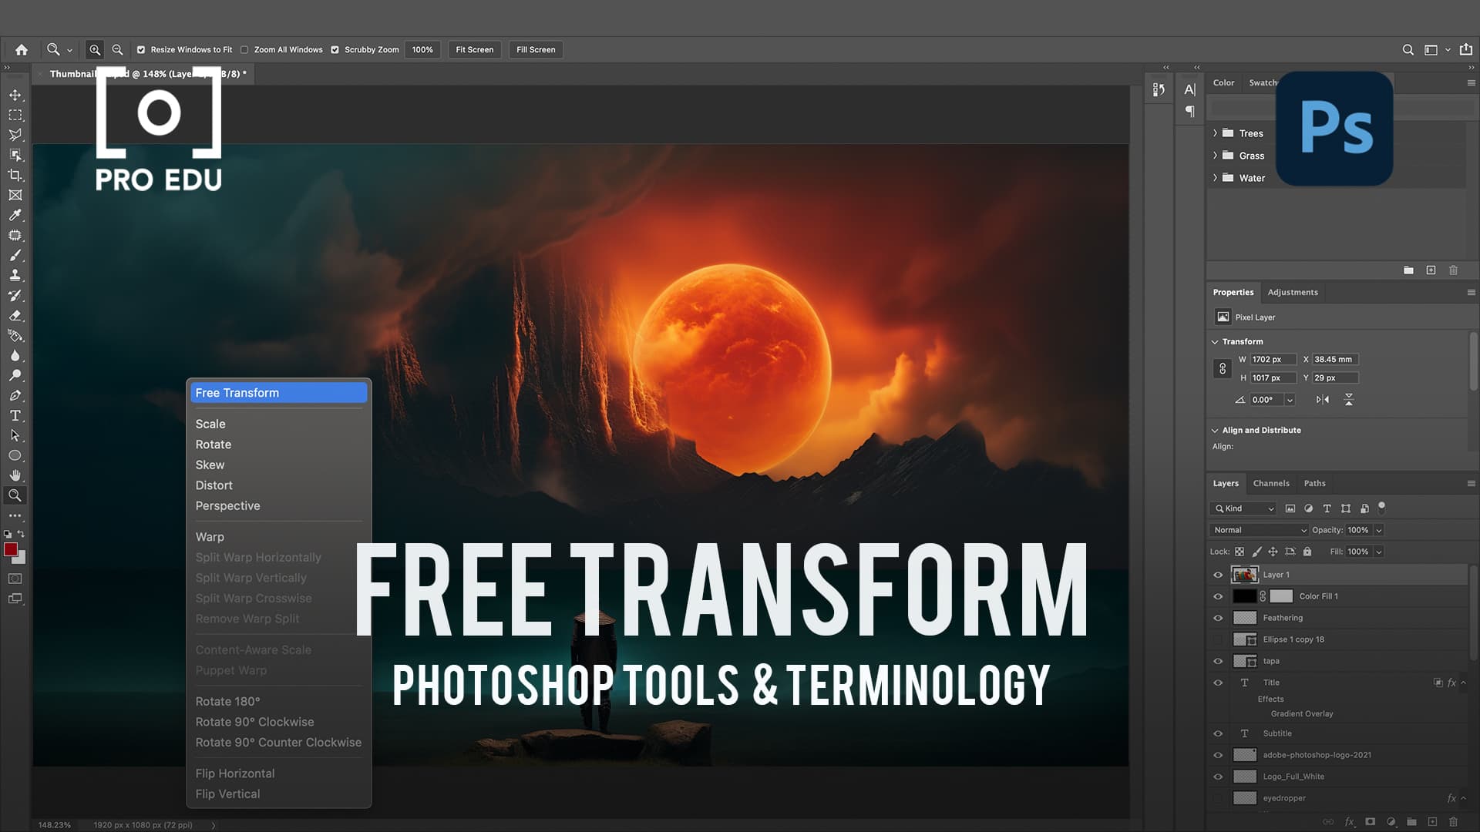Activate the Zoom tool
This screenshot has height=832, width=1480.
(15, 495)
